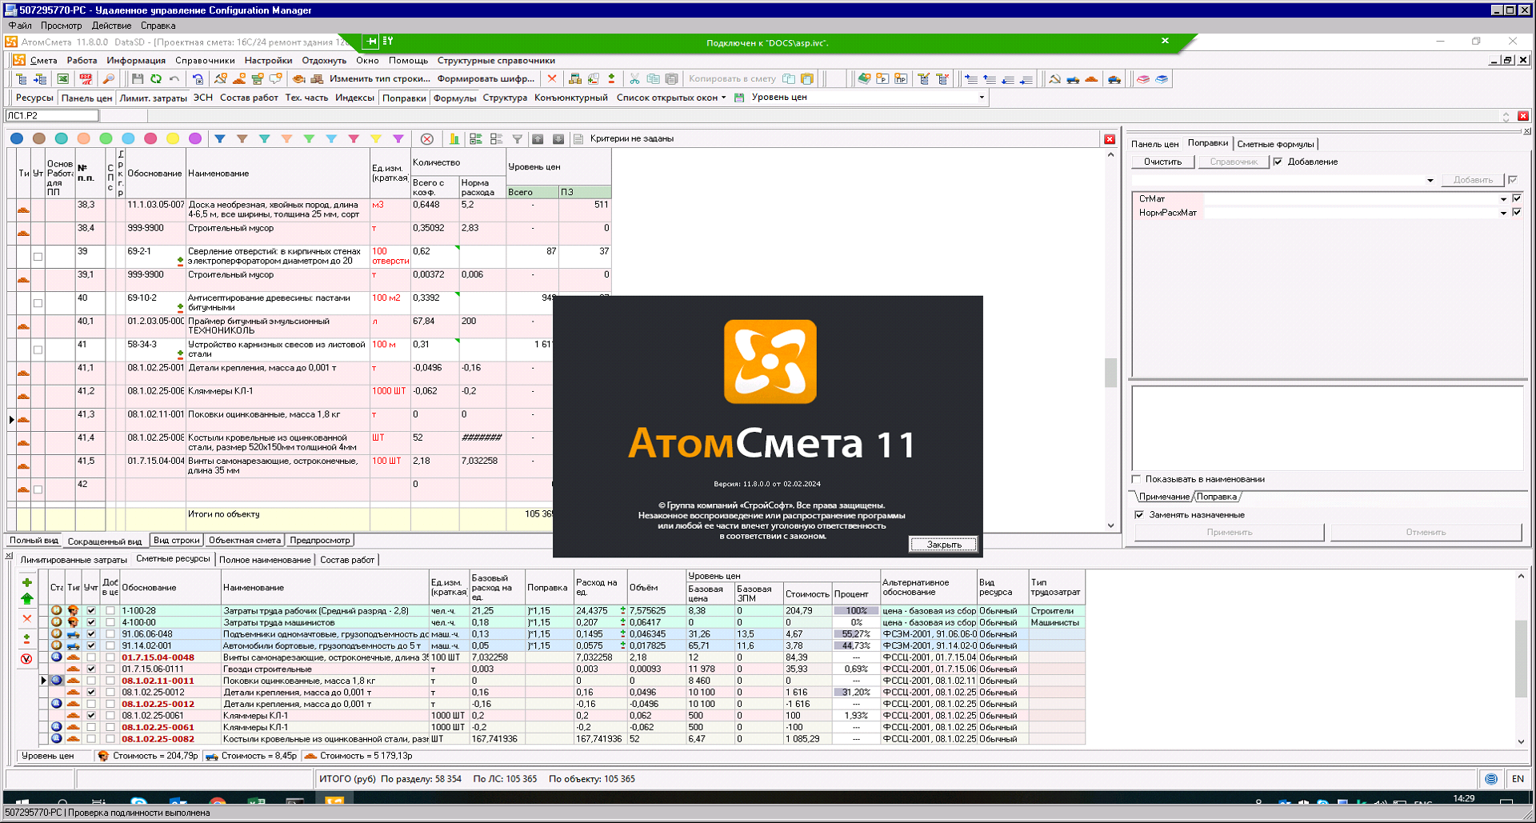Screen dimensions: 1536x823
Task: Open the Уровень цен dropdown arrow
Action: pos(982,98)
